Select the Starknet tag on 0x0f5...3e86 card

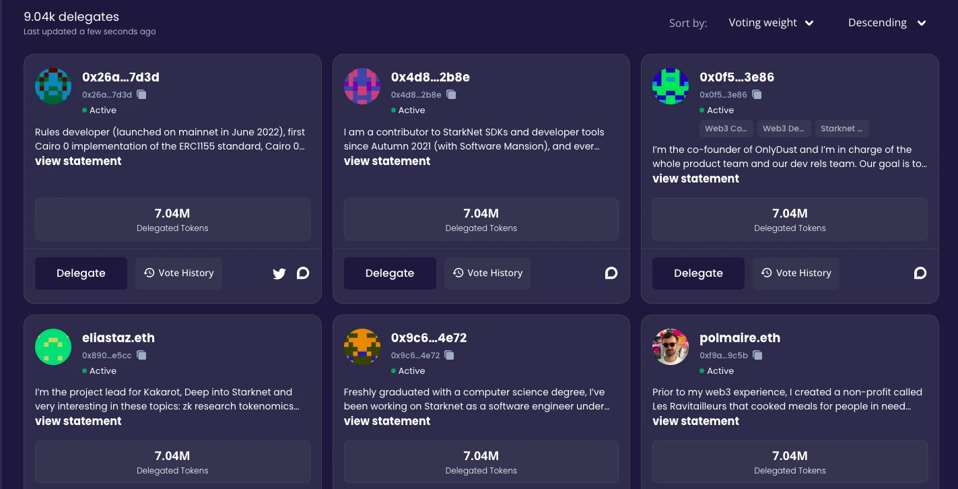click(x=842, y=129)
